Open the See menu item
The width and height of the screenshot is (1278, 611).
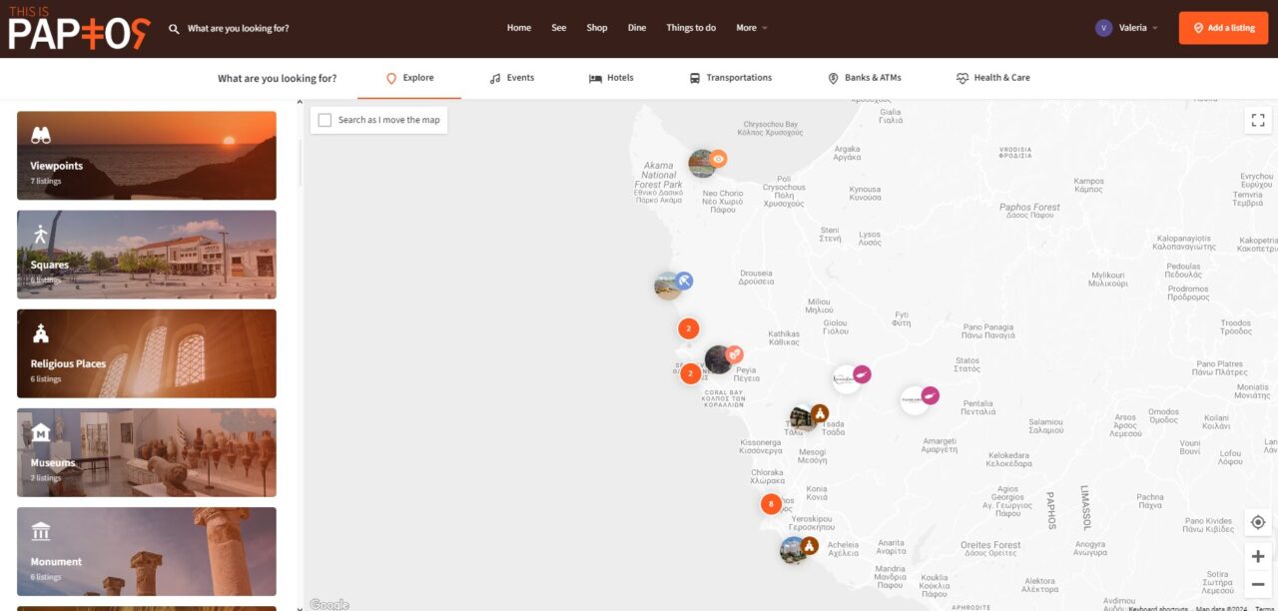point(559,28)
